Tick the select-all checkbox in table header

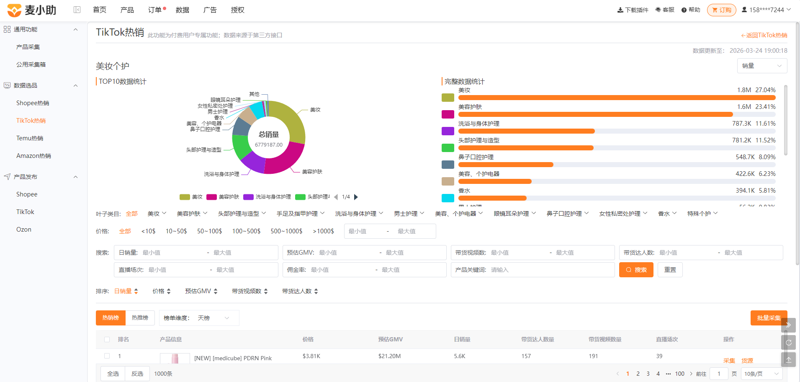[107, 340]
